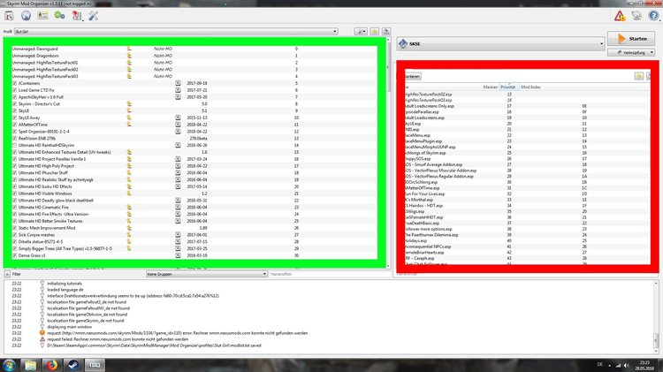
Task: Click the SKSE icon in executable selector
Action: 403,43
